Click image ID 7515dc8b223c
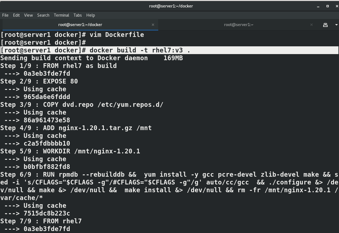This screenshot has width=339, height=233. 47,213
